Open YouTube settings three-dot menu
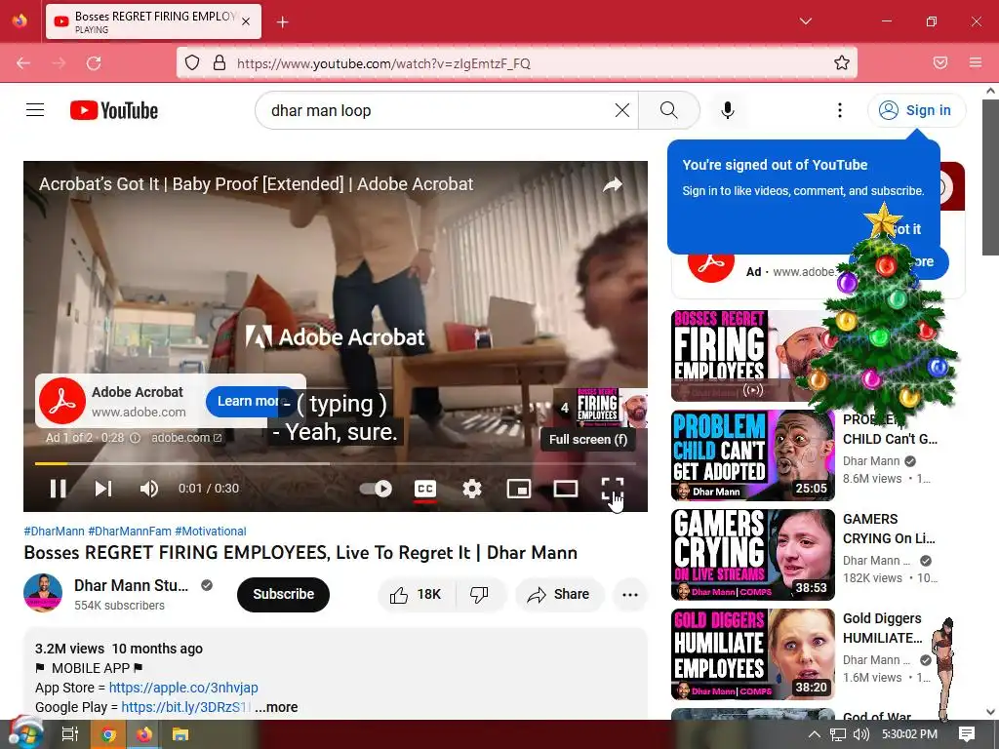This screenshot has height=749, width=999. [x=840, y=110]
